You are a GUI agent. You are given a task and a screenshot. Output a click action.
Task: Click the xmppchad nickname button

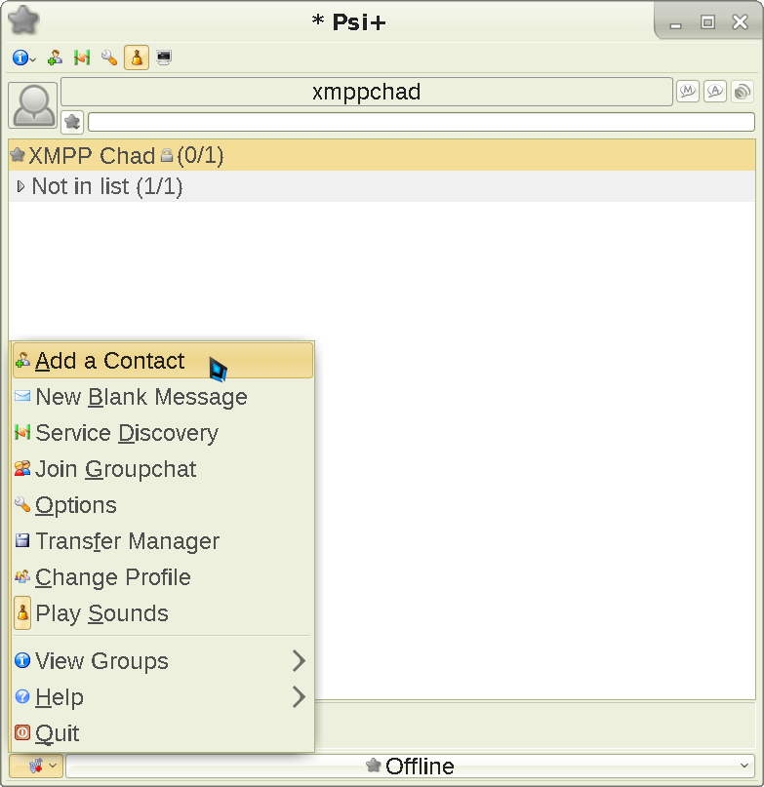pos(366,93)
